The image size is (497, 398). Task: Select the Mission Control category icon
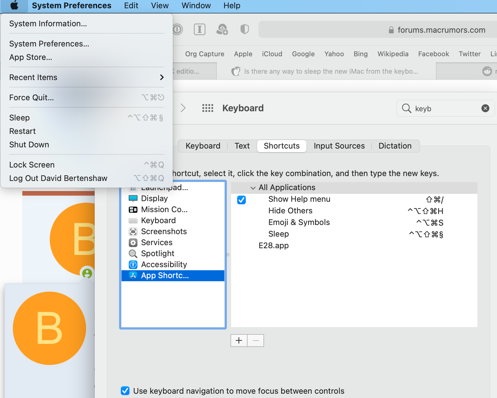coord(133,209)
